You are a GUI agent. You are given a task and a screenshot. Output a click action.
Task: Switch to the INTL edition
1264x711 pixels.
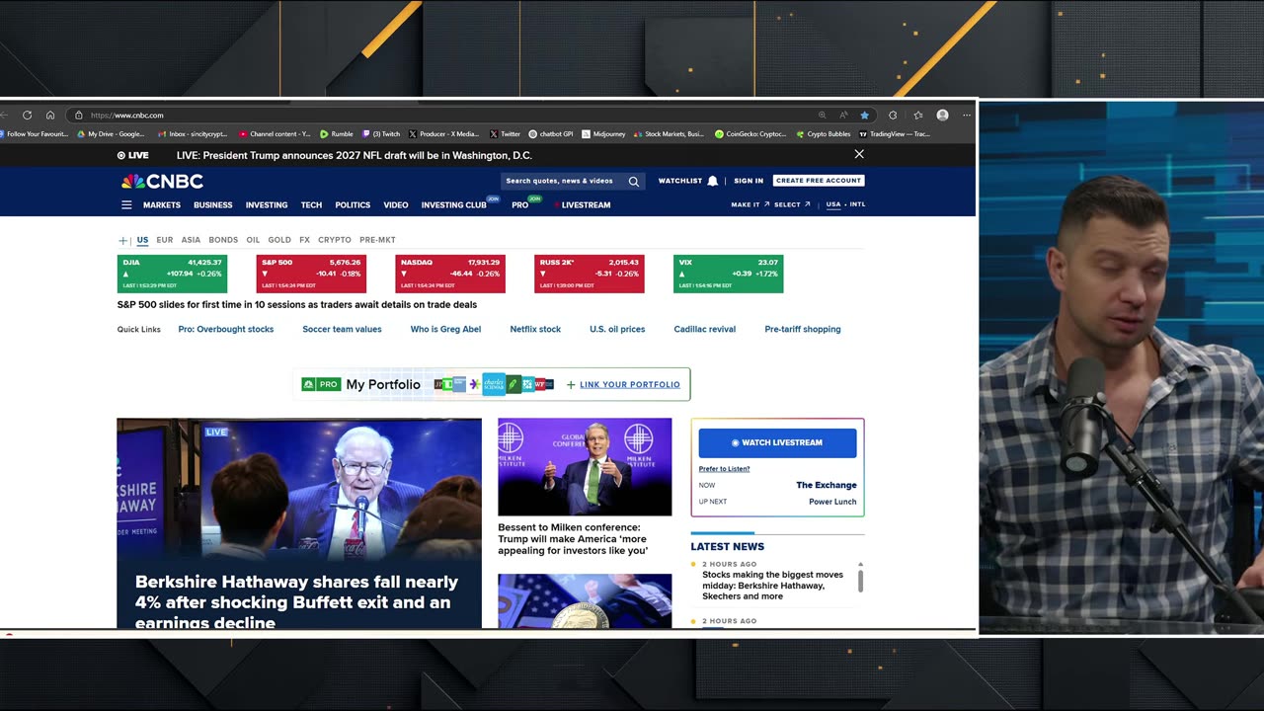point(857,204)
